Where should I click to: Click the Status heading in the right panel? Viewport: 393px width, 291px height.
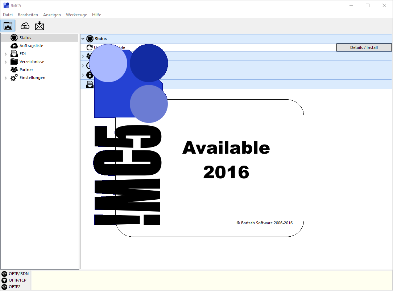click(101, 39)
